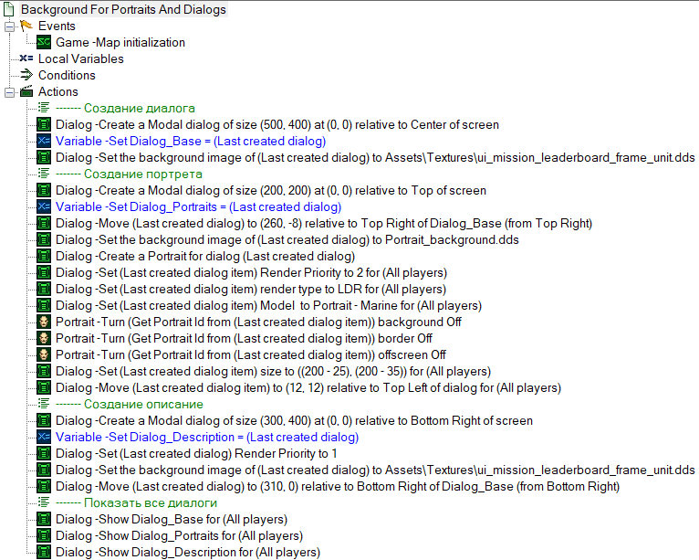This screenshot has width=699, height=560.
Task: Select Dialog Move to (260, -8) action
Action: [324, 223]
